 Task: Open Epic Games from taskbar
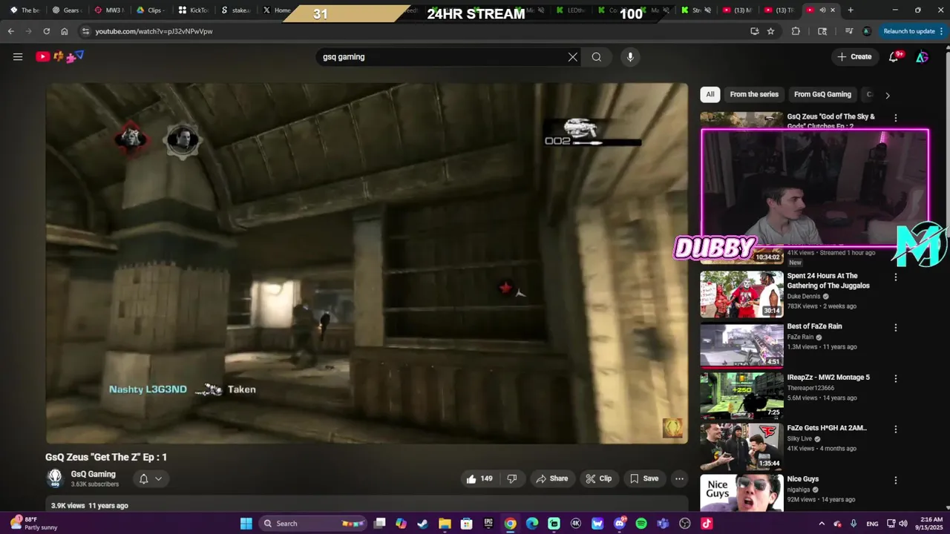point(488,524)
